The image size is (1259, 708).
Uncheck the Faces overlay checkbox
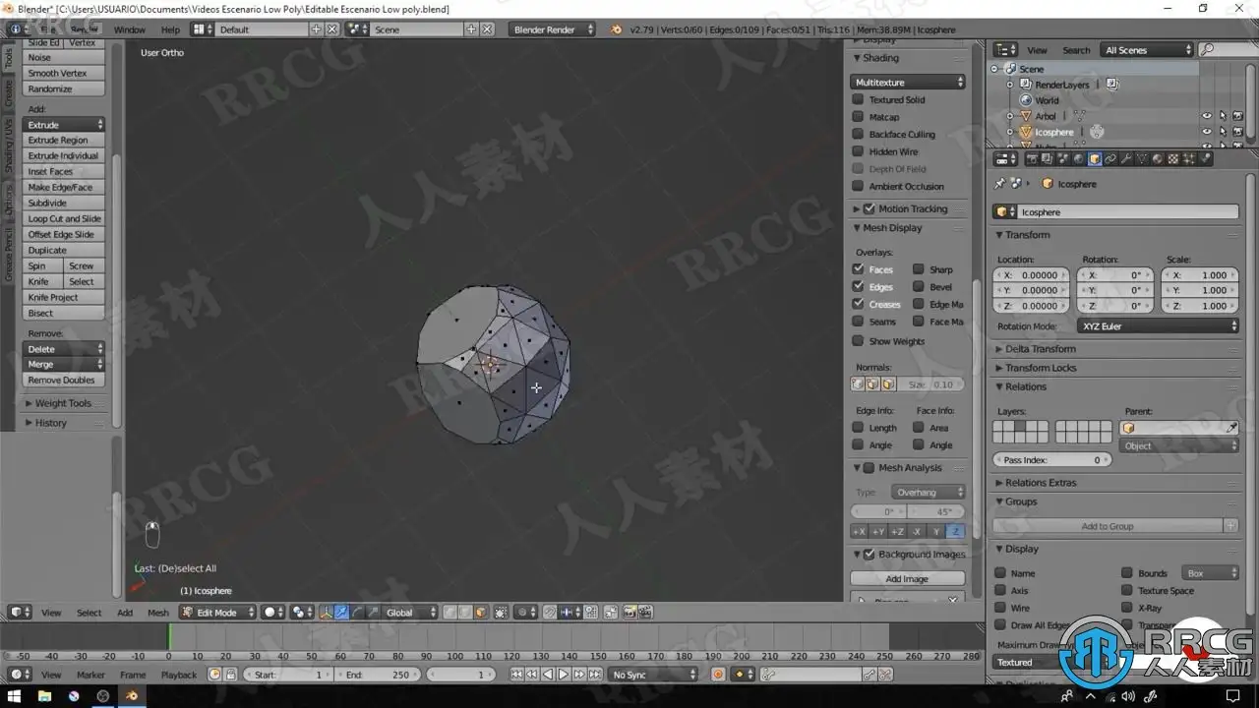(x=858, y=269)
